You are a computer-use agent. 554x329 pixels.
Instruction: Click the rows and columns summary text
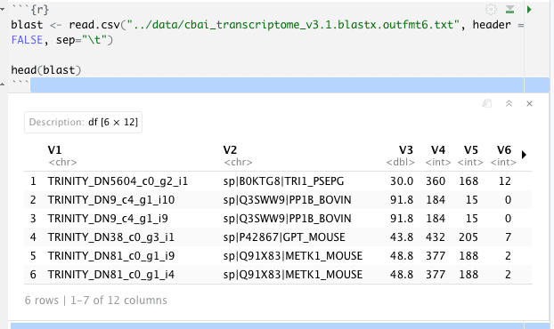[x=96, y=301]
